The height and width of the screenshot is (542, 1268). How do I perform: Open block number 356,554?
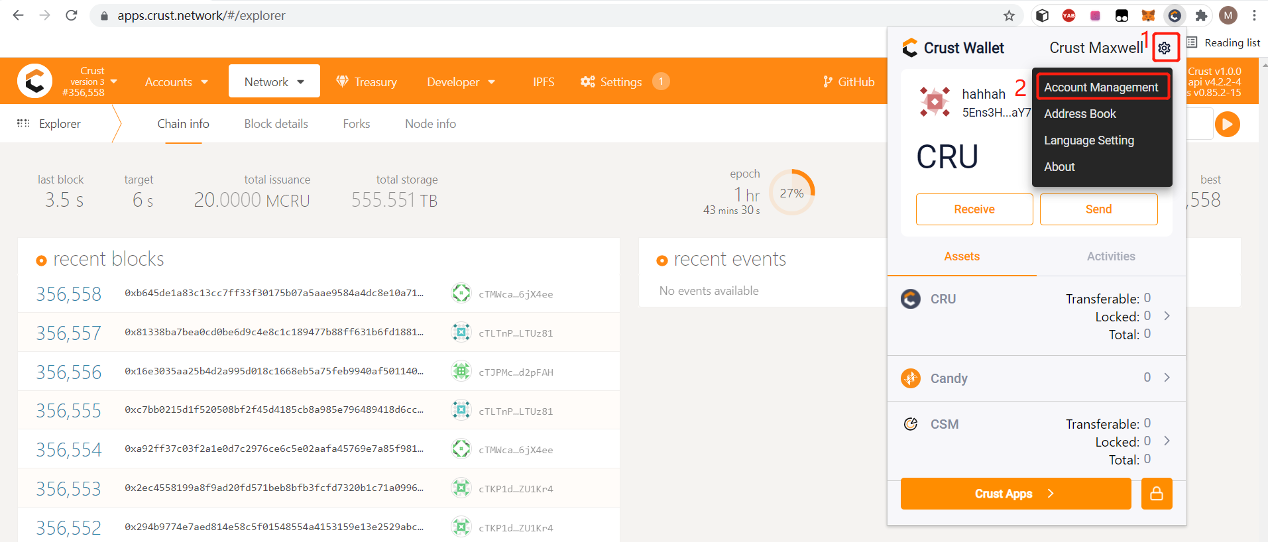point(68,450)
